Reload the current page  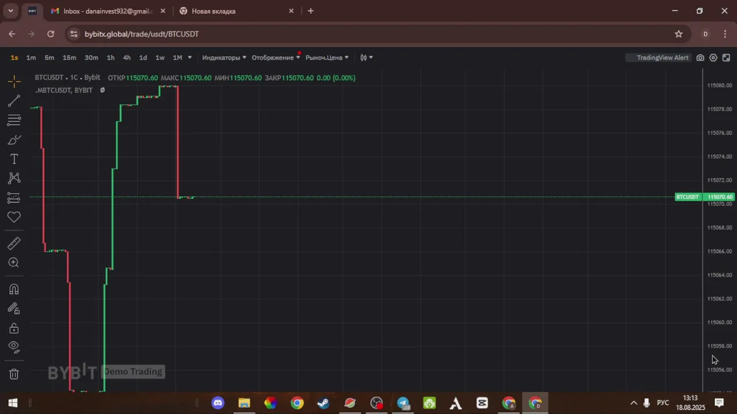pyautogui.click(x=51, y=34)
